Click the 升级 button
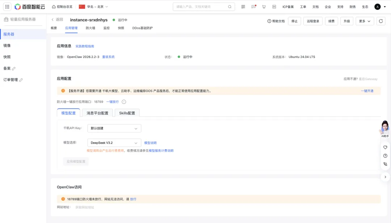 pos(347,21)
